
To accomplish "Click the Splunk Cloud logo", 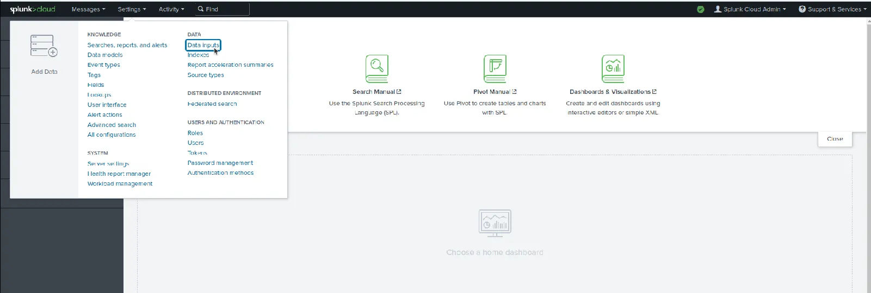I will (x=33, y=9).
